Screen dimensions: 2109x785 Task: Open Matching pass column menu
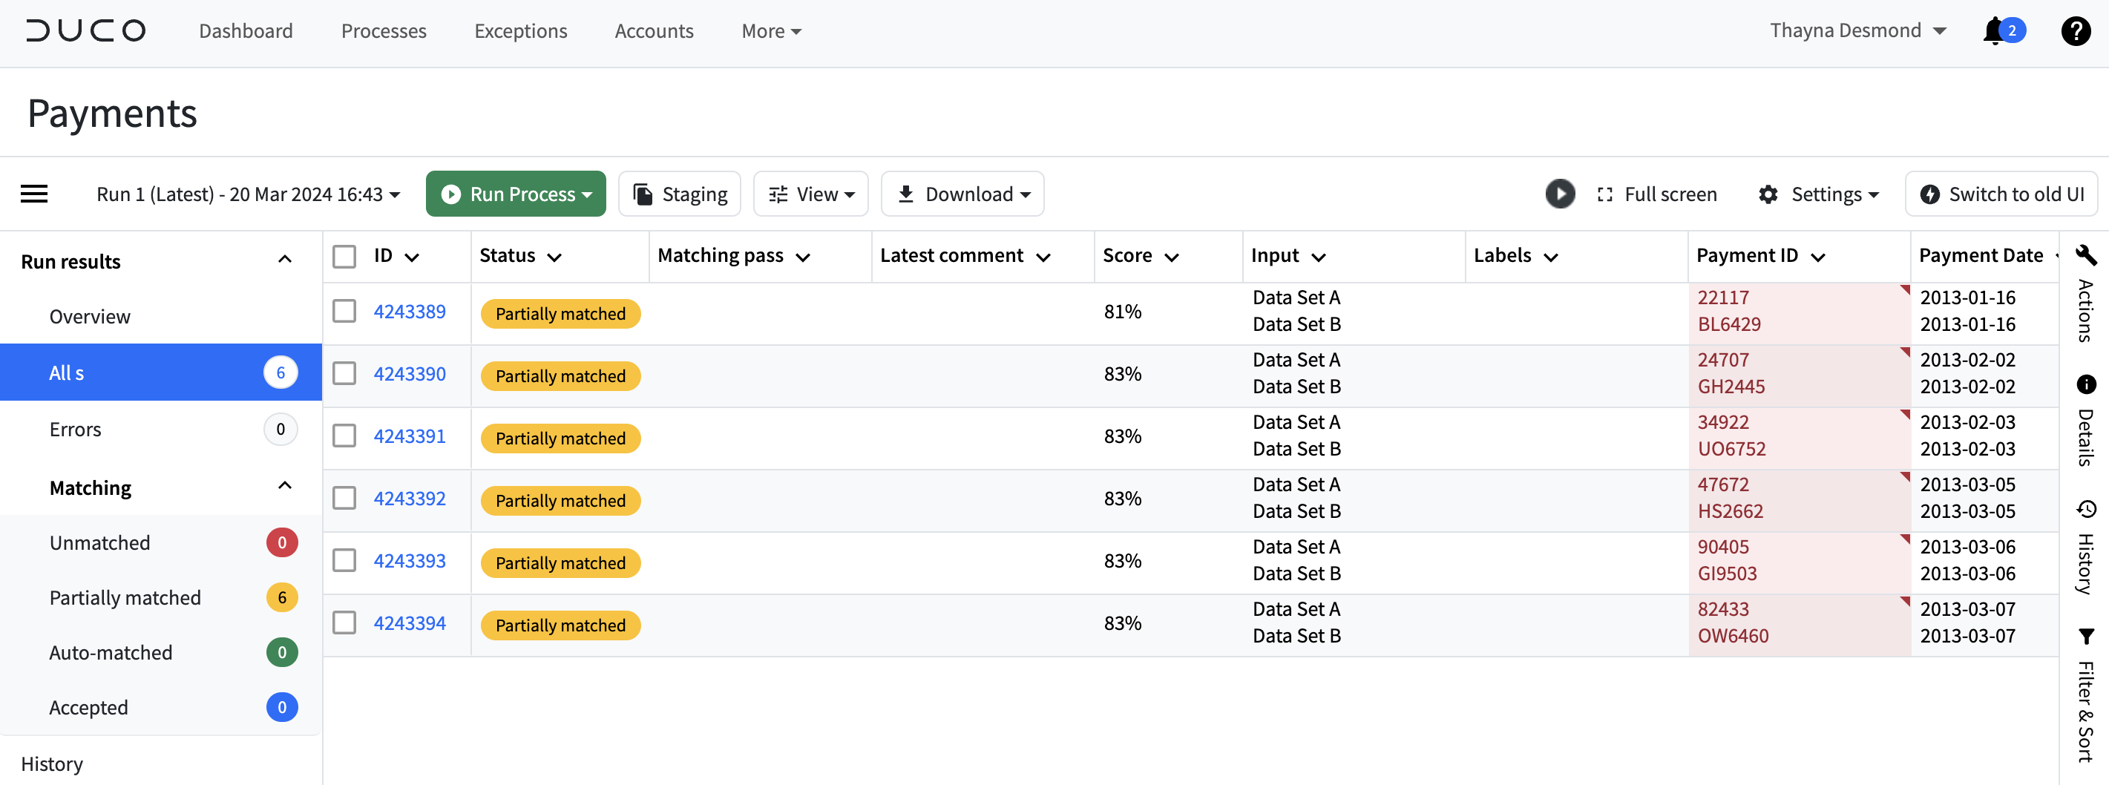coord(802,257)
